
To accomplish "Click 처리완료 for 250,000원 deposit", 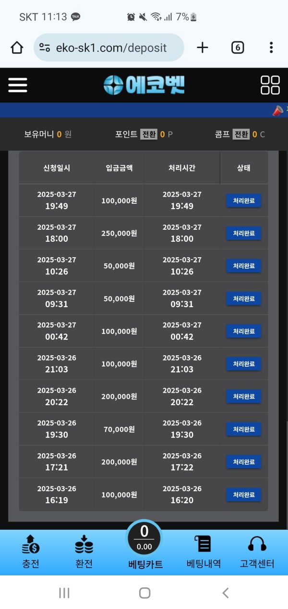I will (243, 233).
